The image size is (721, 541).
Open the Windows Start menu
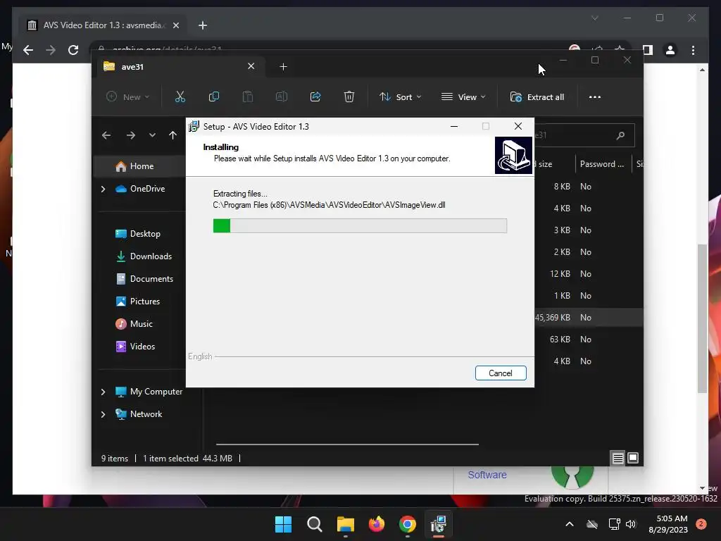[283, 524]
